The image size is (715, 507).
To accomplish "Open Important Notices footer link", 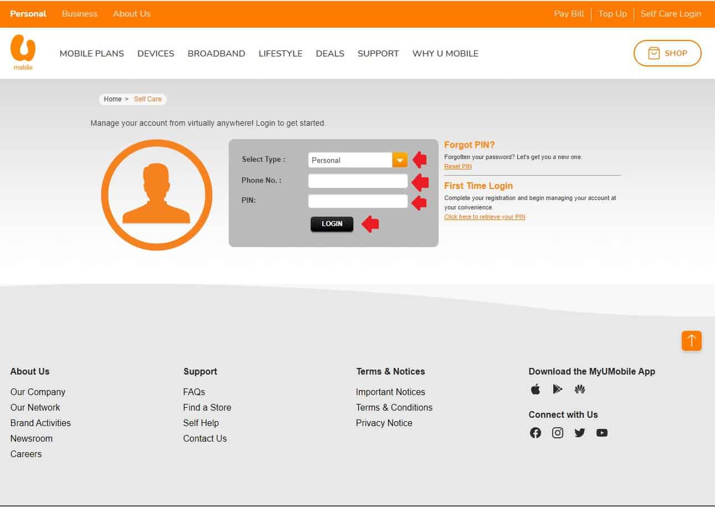I will (390, 392).
